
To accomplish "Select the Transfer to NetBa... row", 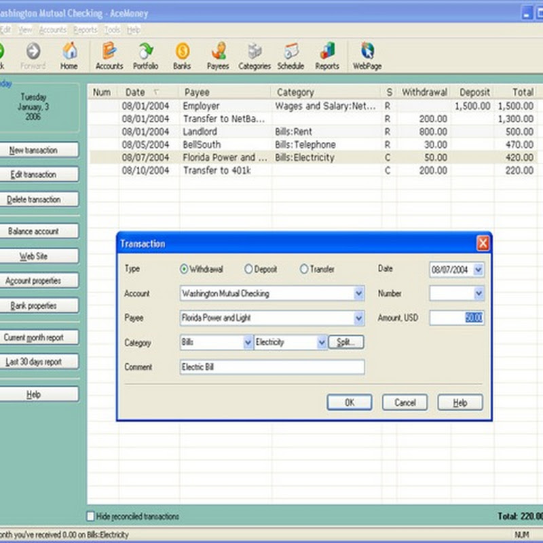I will pyautogui.click(x=313, y=119).
